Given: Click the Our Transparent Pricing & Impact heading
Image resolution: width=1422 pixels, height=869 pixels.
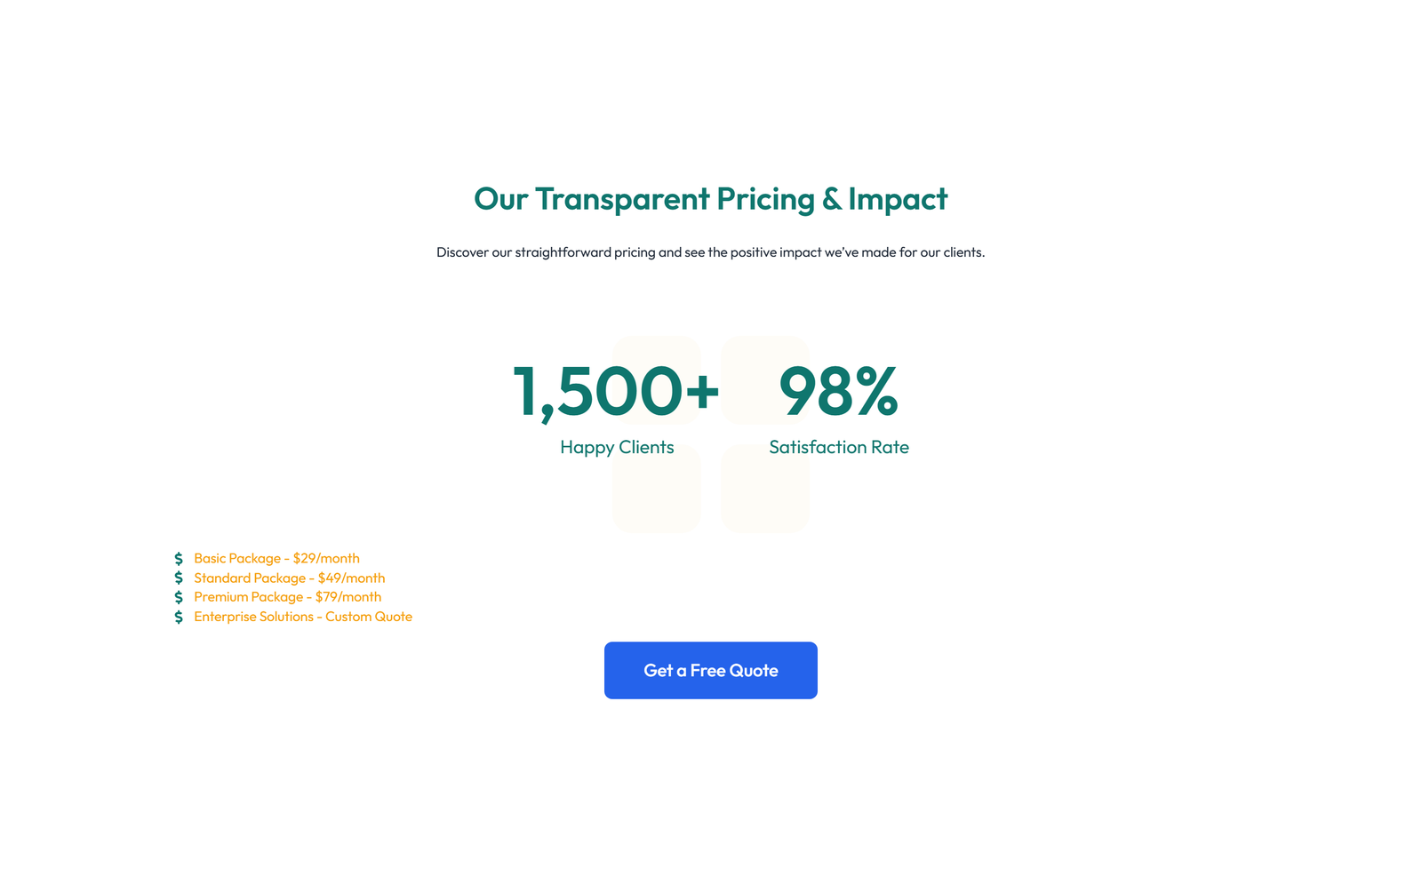Looking at the screenshot, I should tap(710, 199).
